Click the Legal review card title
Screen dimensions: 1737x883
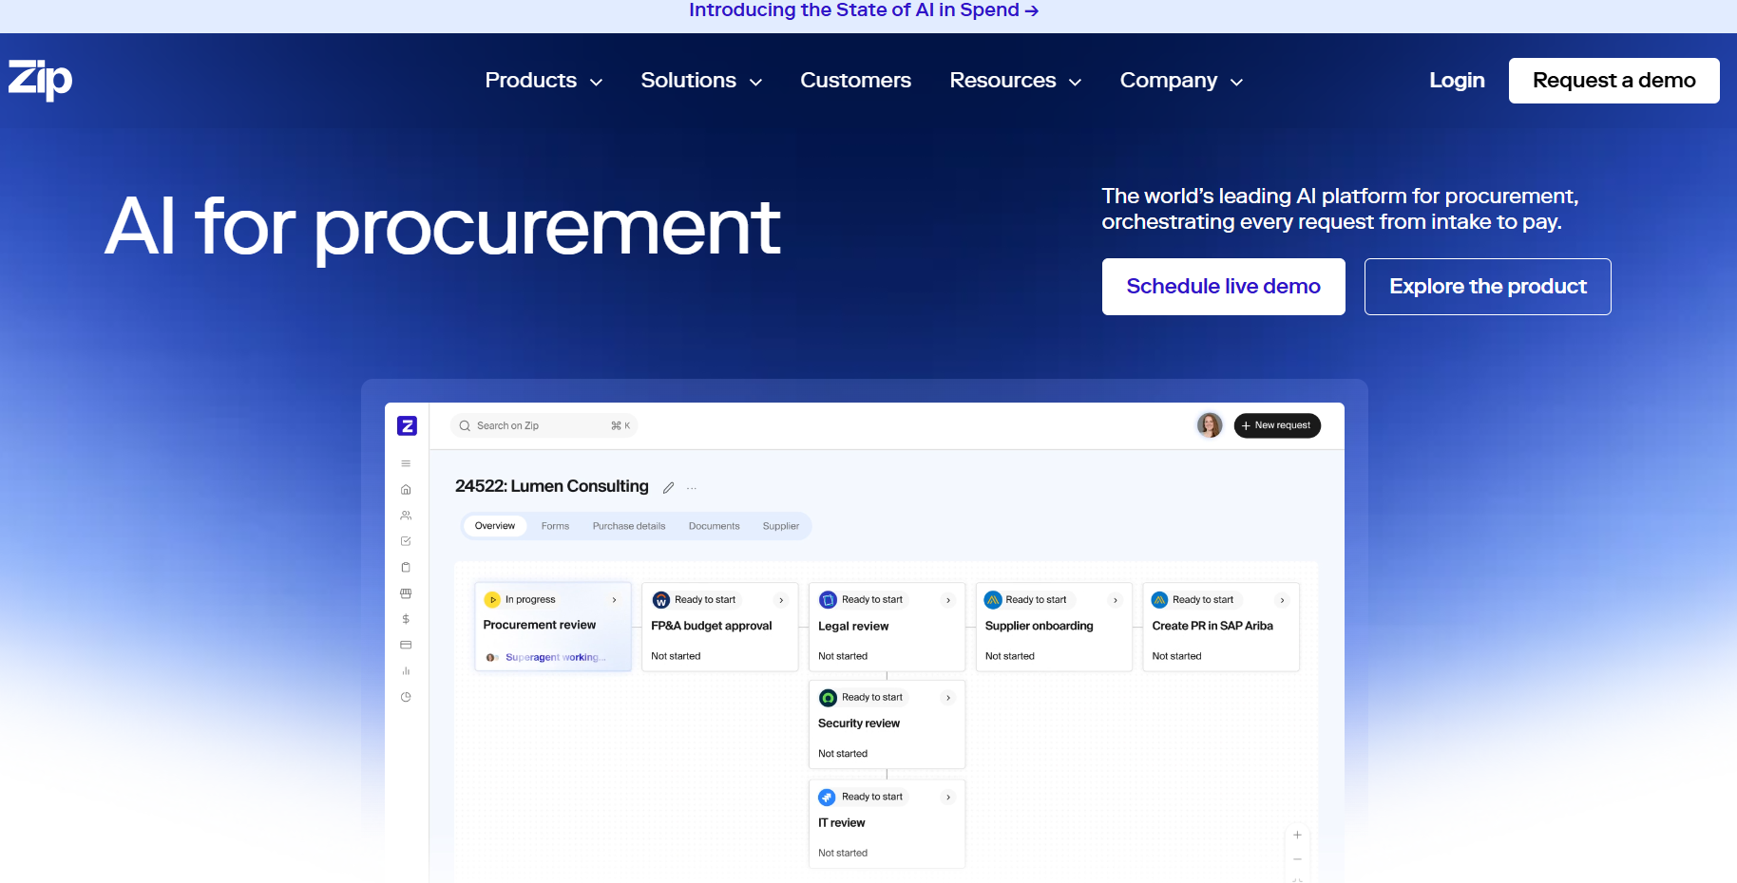(853, 627)
